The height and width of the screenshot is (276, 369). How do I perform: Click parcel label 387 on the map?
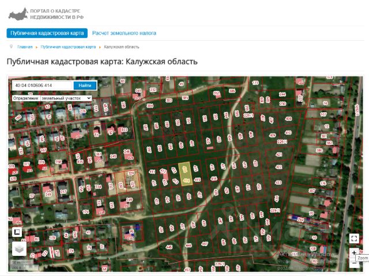pyautogui.click(x=312, y=190)
